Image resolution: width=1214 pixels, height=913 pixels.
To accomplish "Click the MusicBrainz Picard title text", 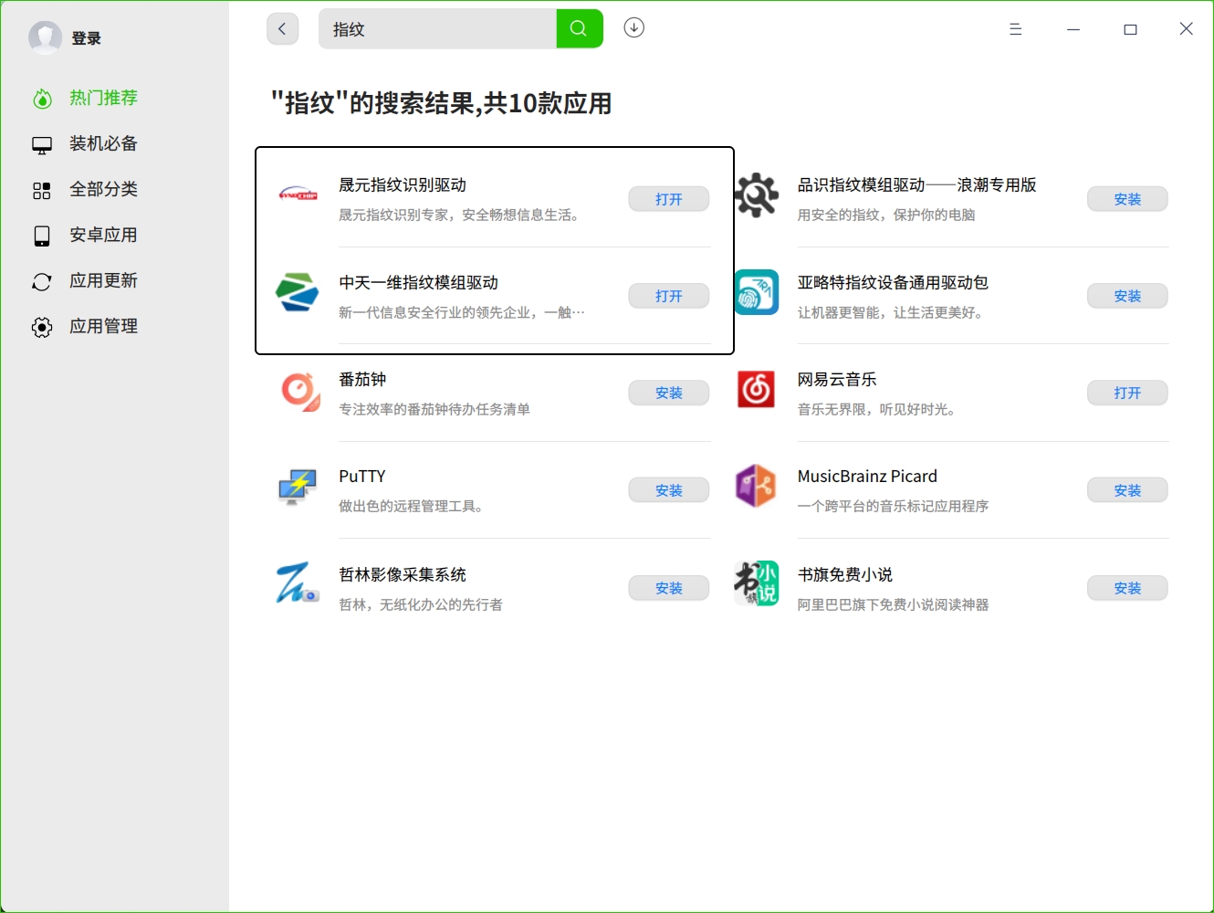I will [867, 477].
